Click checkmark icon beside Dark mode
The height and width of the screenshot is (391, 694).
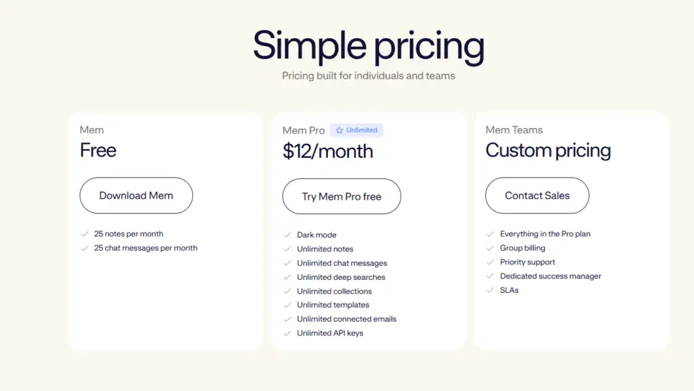pyautogui.click(x=287, y=234)
